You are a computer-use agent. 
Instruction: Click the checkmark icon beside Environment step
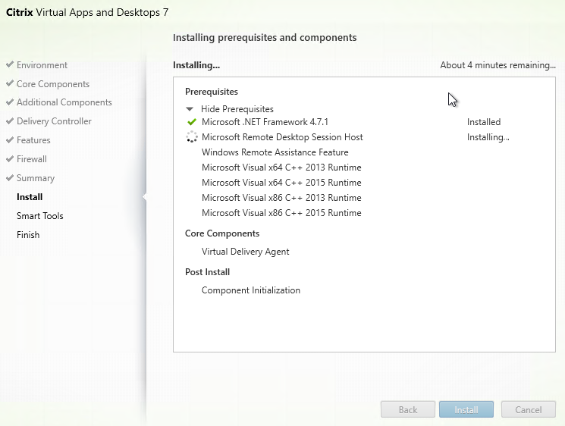point(10,65)
